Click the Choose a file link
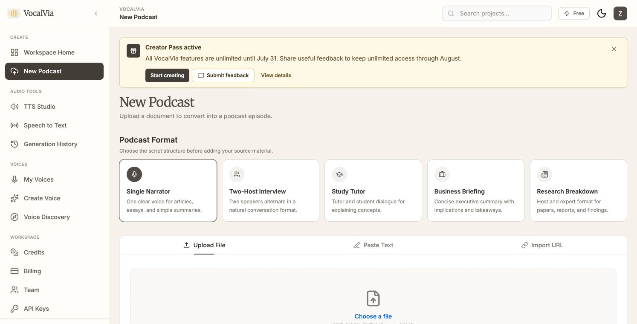Viewport: 637px width, 324px height. pyautogui.click(x=373, y=316)
